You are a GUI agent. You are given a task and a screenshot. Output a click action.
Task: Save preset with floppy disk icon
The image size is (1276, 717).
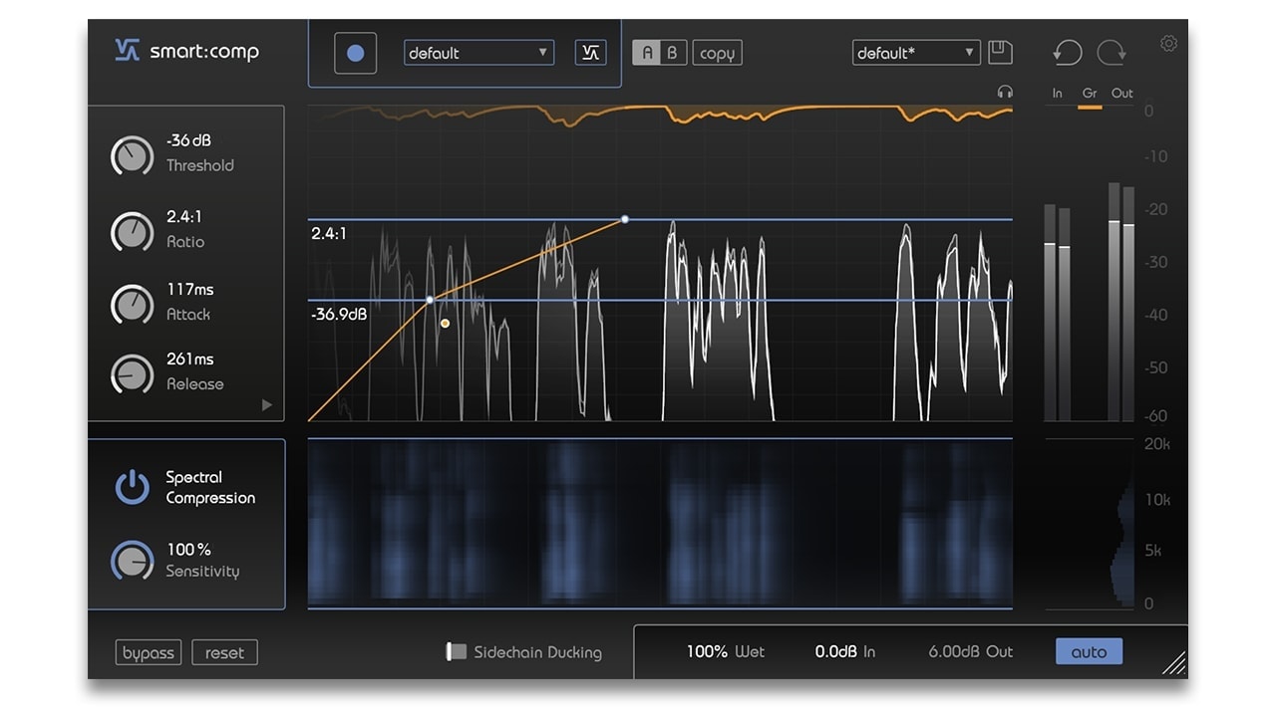click(x=1000, y=53)
